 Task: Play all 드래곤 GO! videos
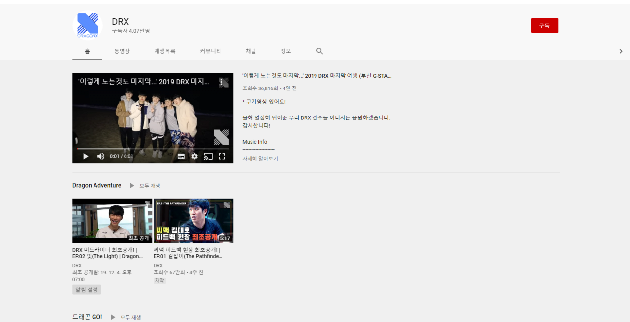[126, 317]
